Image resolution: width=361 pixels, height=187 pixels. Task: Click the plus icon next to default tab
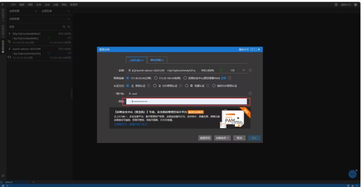coord(33,182)
